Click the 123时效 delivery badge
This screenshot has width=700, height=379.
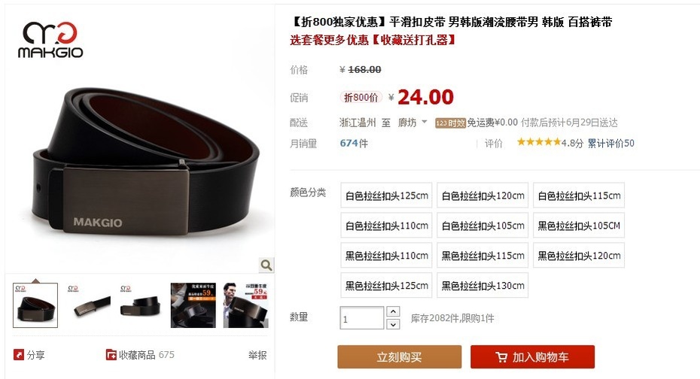click(x=450, y=123)
